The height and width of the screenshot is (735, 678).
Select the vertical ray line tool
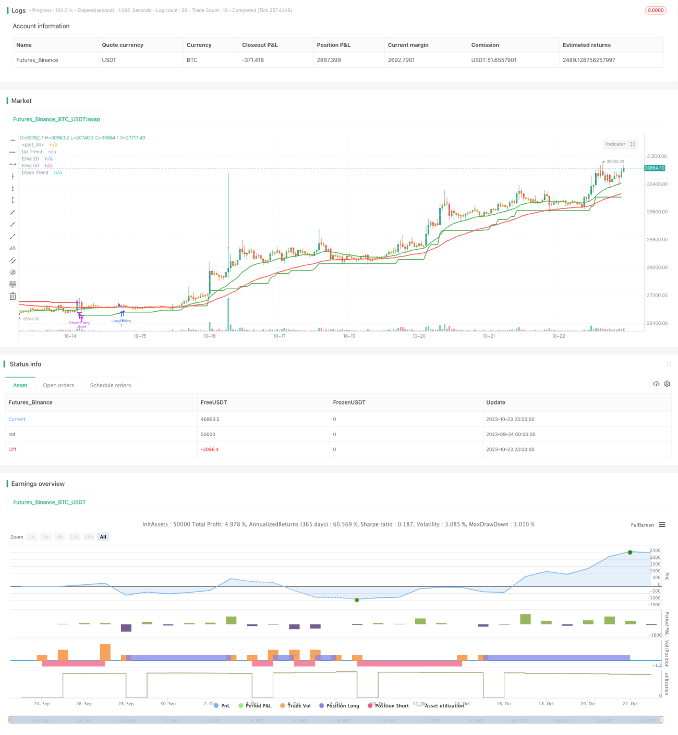tap(13, 188)
